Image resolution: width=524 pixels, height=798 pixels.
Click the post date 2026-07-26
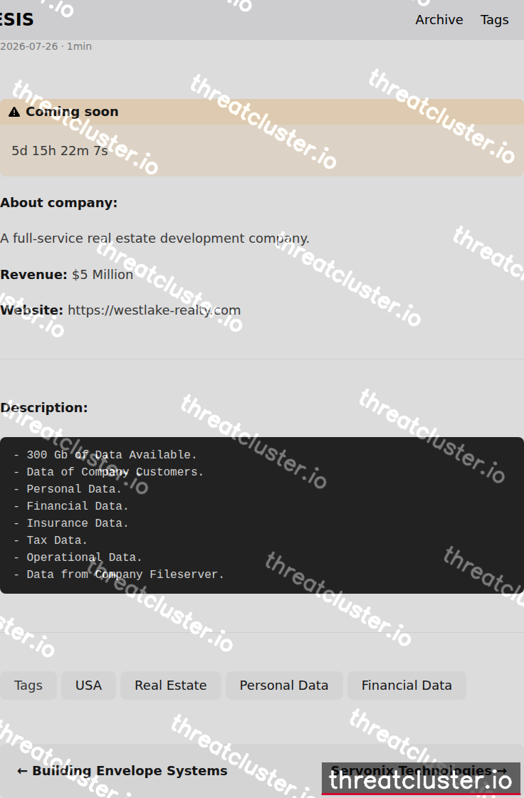(29, 46)
